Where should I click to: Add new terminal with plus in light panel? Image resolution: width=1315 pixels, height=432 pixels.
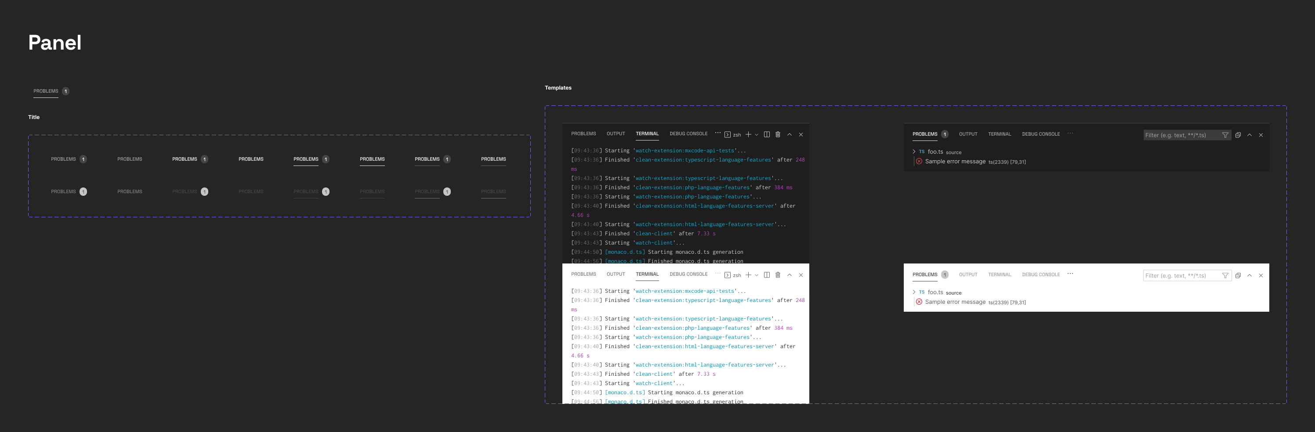pyautogui.click(x=748, y=275)
